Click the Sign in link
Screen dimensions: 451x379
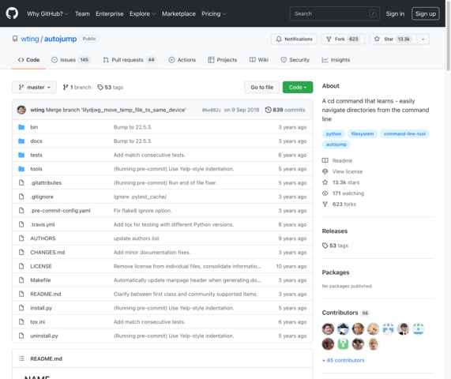click(395, 13)
